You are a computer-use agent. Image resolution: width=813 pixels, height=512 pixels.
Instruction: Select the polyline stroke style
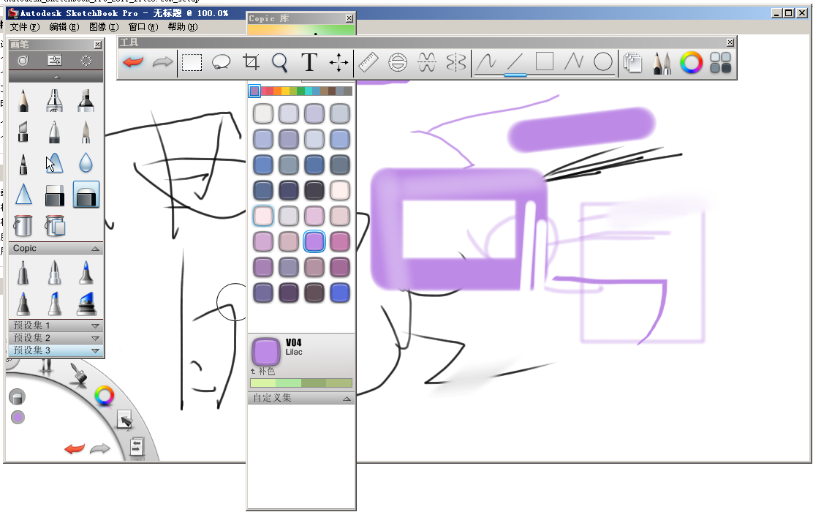click(x=573, y=61)
